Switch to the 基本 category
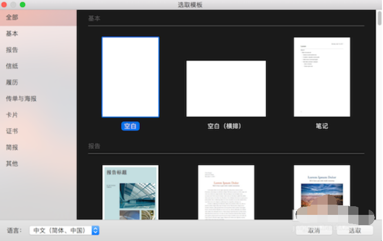The image size is (383, 241). click(x=12, y=34)
